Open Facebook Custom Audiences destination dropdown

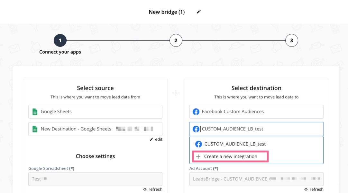pyautogui.click(x=256, y=112)
